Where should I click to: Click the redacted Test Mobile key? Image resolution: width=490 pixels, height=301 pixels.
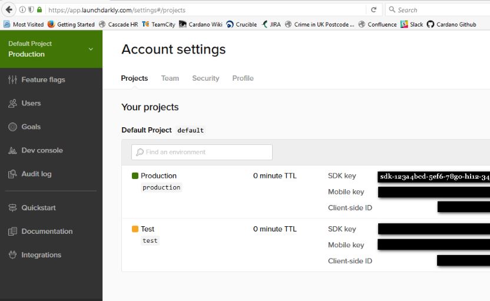click(433, 244)
